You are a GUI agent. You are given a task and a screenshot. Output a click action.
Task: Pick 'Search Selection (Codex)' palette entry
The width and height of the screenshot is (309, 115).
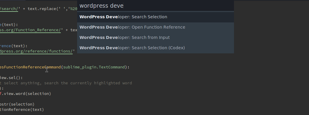pyautogui.click(x=155, y=48)
